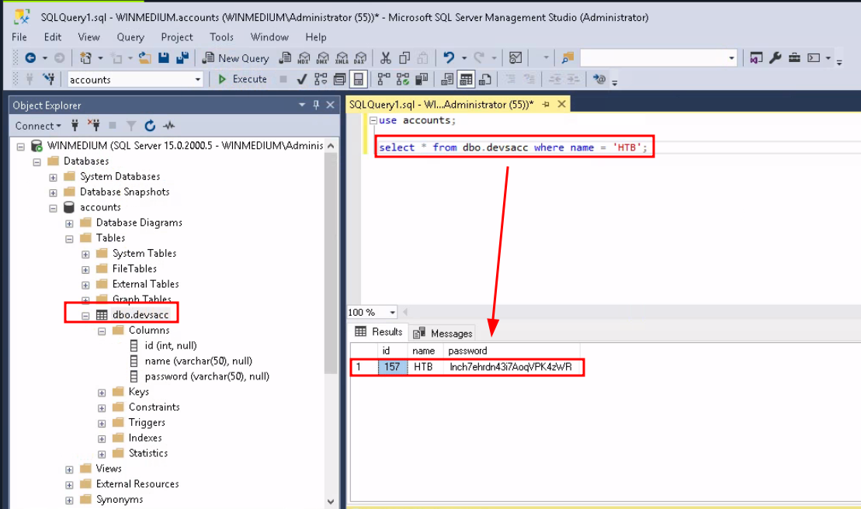Open the accounts database dropdown
This screenshot has height=509, width=861.
pyautogui.click(x=197, y=79)
